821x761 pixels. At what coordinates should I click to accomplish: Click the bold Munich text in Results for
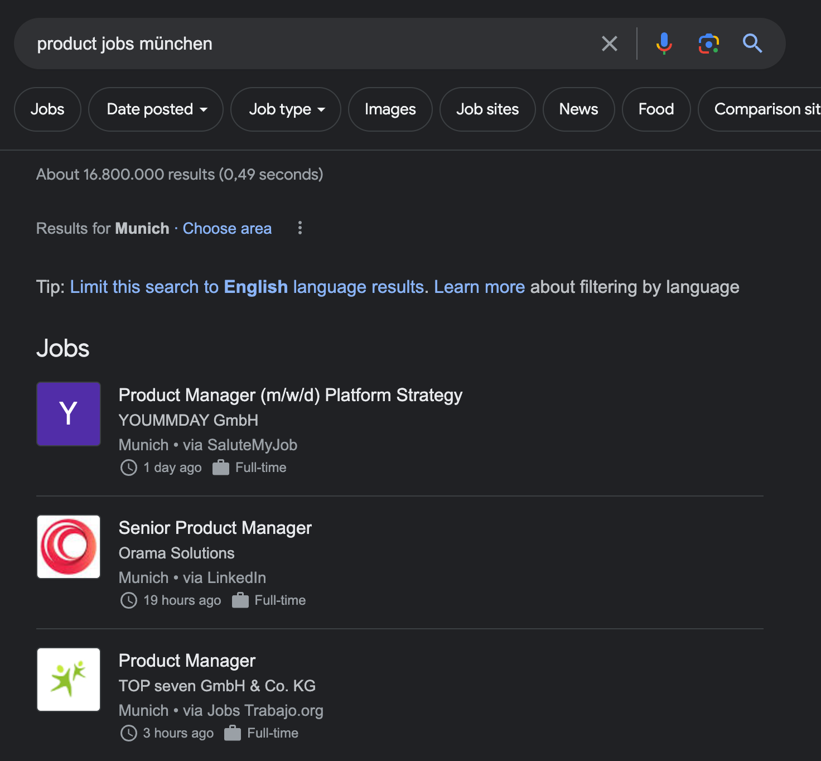pyautogui.click(x=142, y=228)
